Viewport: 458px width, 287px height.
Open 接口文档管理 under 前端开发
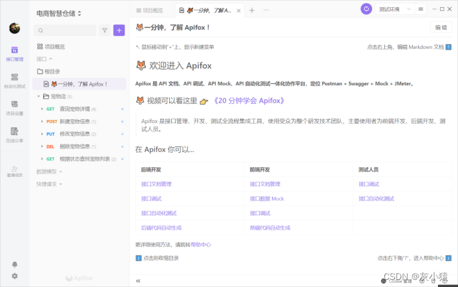(265, 184)
